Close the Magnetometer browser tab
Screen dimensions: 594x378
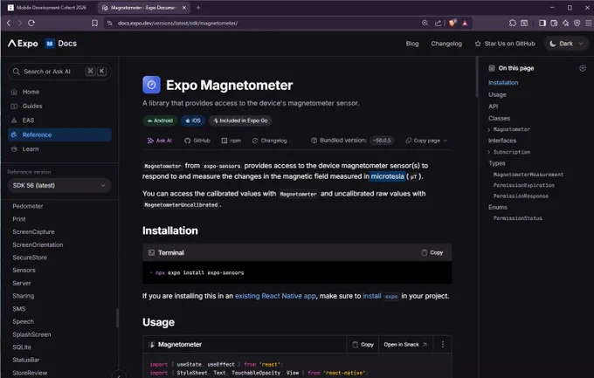[x=184, y=7]
